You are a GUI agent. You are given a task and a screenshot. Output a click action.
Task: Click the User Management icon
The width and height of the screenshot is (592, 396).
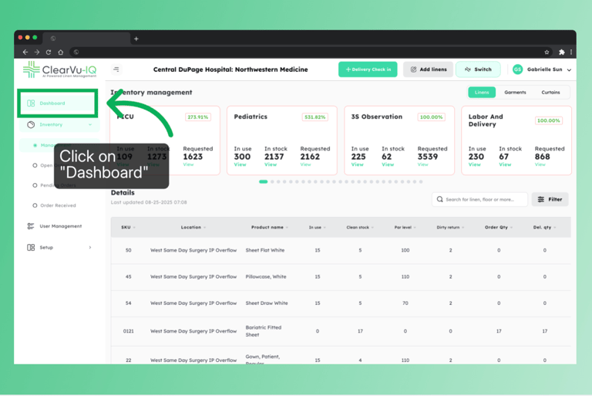[31, 226]
